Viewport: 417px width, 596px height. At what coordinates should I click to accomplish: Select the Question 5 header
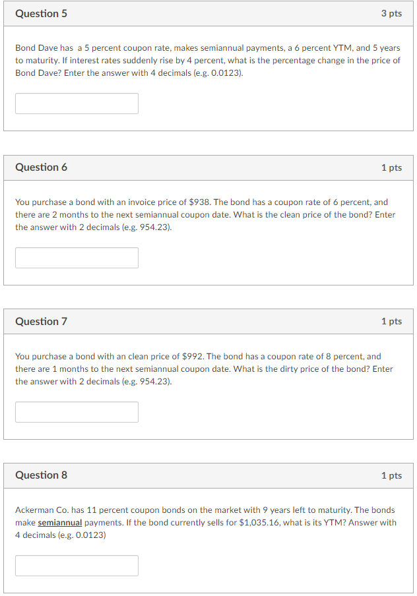pos(41,13)
